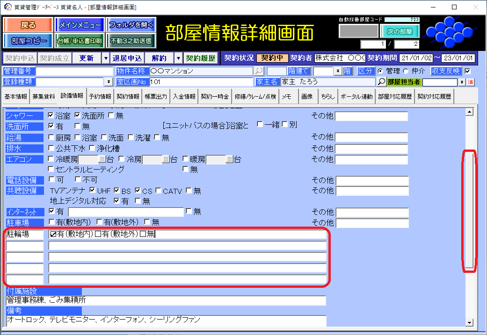Screen dimensions: 487x335
Task: Open calculator icon next to 暖房 count
Action: click(229, 159)
